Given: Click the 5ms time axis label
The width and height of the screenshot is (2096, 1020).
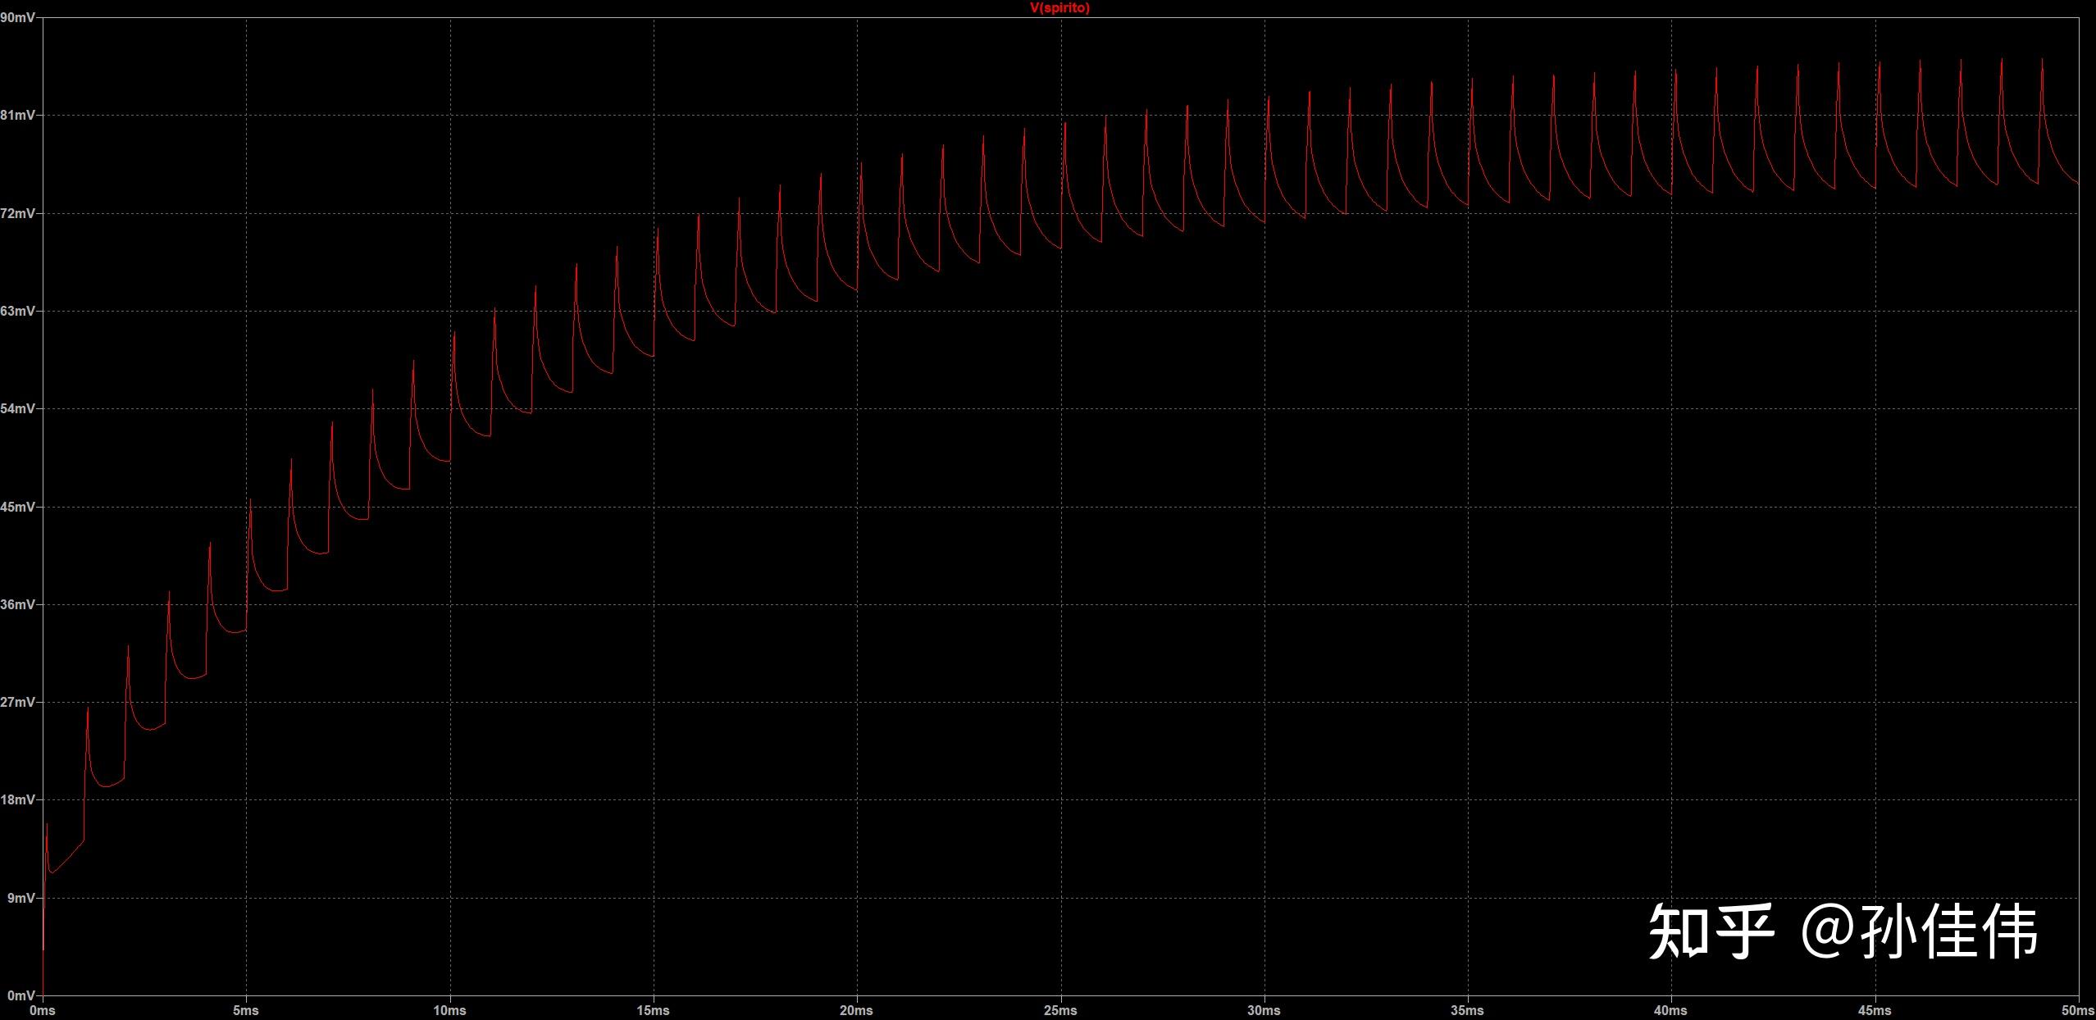Looking at the screenshot, I should [246, 1010].
